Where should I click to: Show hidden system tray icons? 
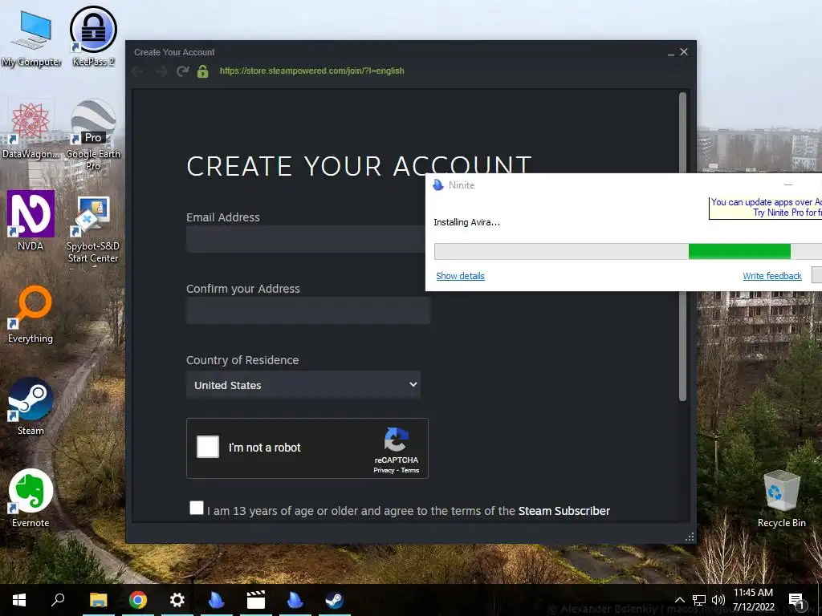click(679, 600)
